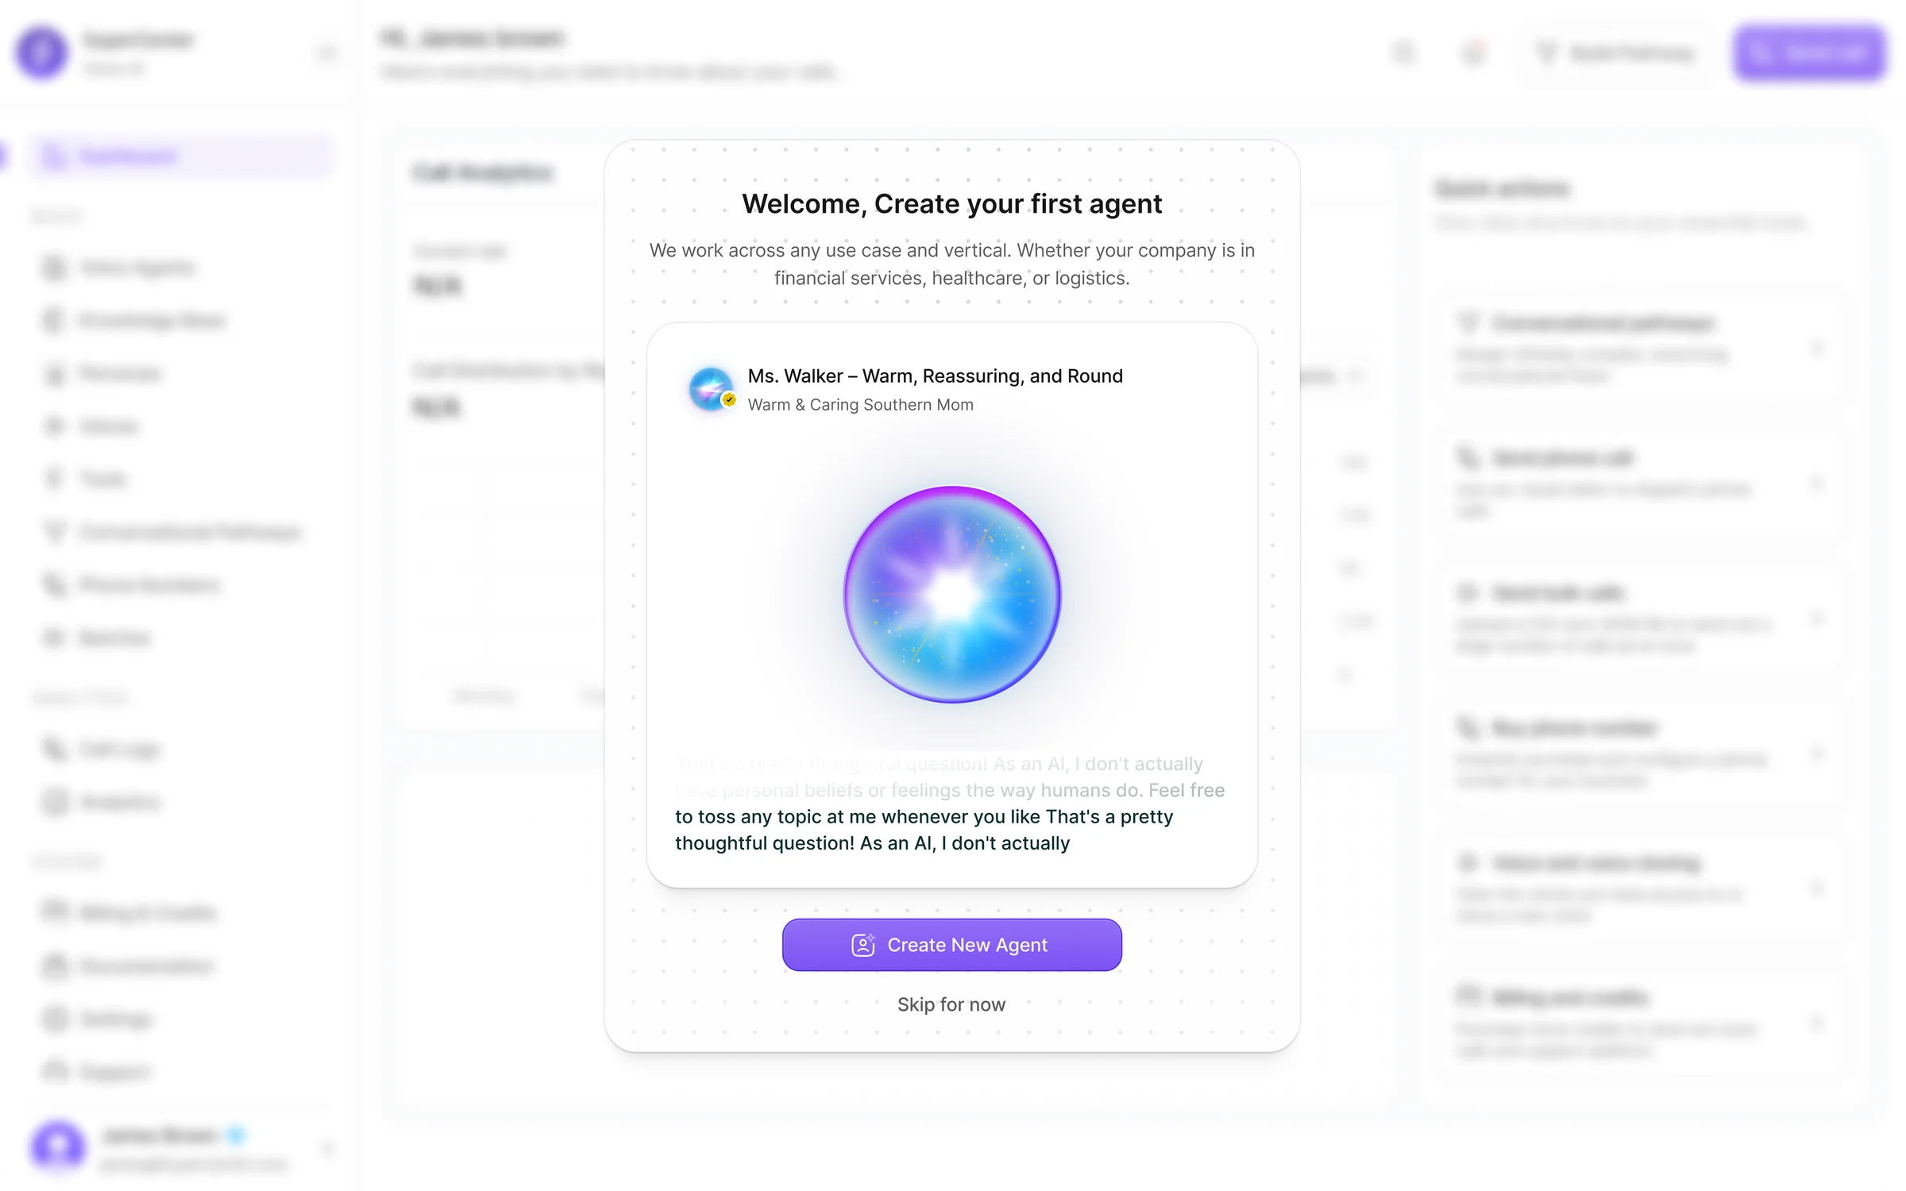1906x1191 pixels.
Task: Expand account options next to James Brown
Action: point(328,1149)
